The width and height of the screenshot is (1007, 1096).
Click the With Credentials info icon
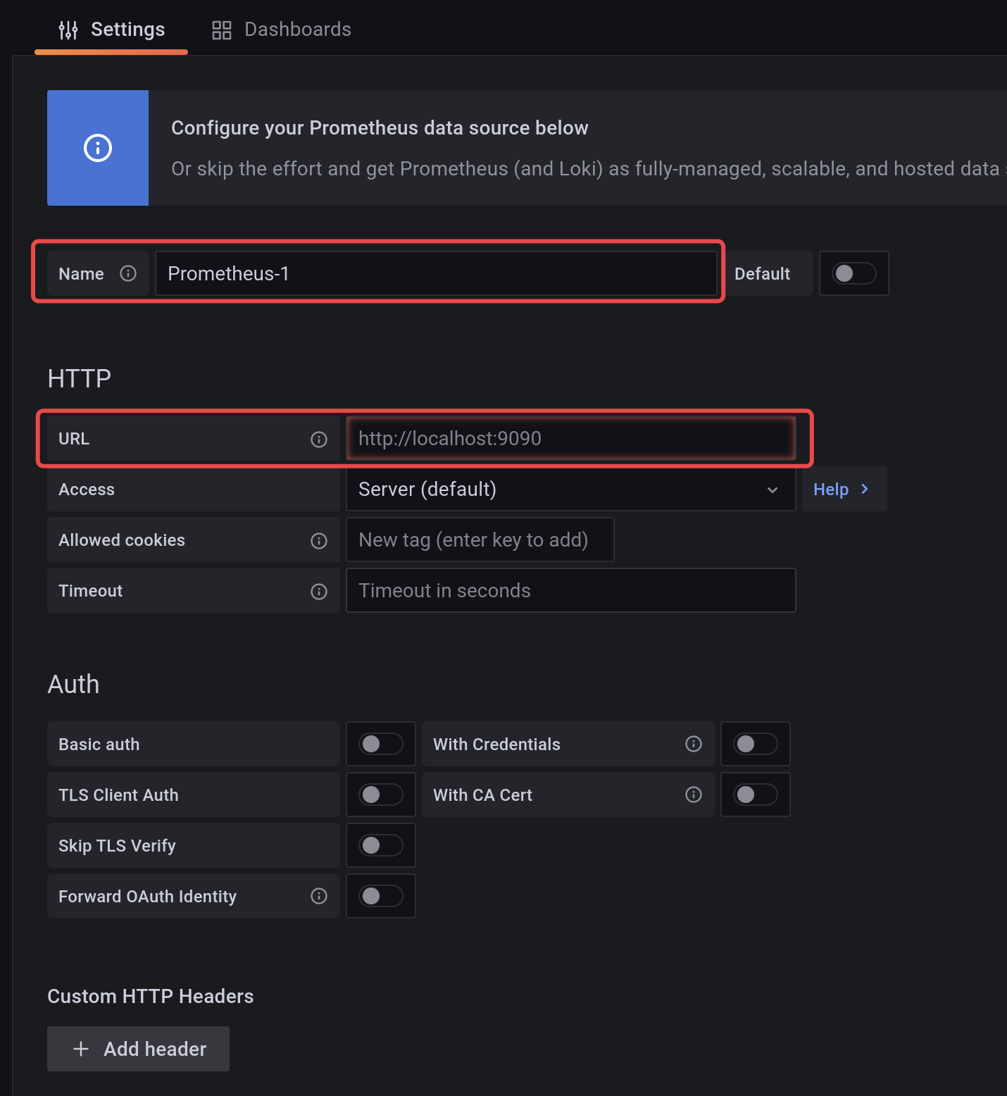694,744
